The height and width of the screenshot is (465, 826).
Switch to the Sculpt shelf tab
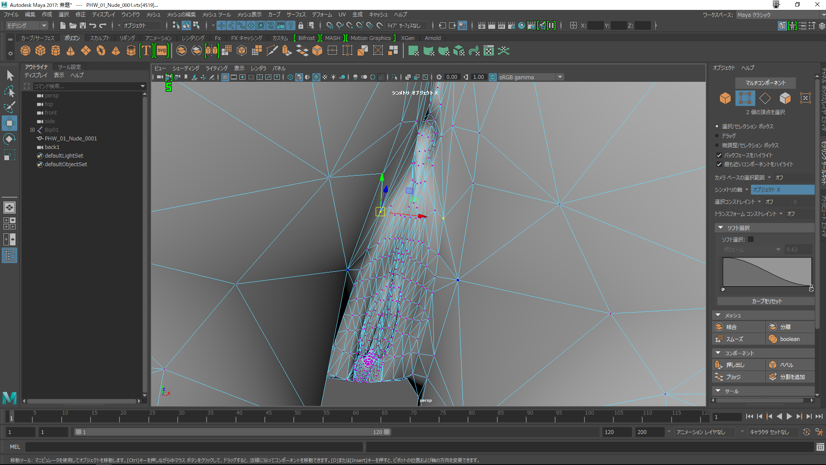click(x=100, y=38)
